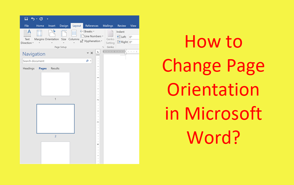Switch to the Headings tab in Navigation
This screenshot has width=294, height=185.
pos(29,68)
